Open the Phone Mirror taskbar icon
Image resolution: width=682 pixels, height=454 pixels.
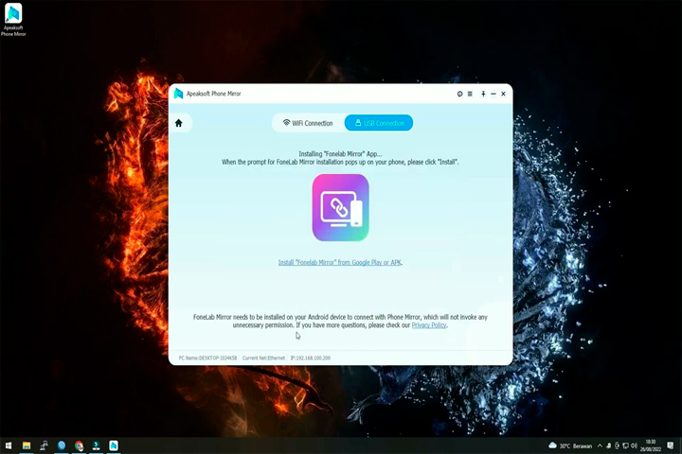pos(114,445)
